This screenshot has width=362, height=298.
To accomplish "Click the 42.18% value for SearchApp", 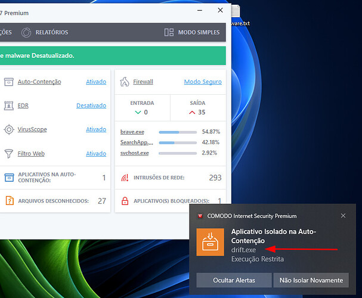I will point(211,142).
